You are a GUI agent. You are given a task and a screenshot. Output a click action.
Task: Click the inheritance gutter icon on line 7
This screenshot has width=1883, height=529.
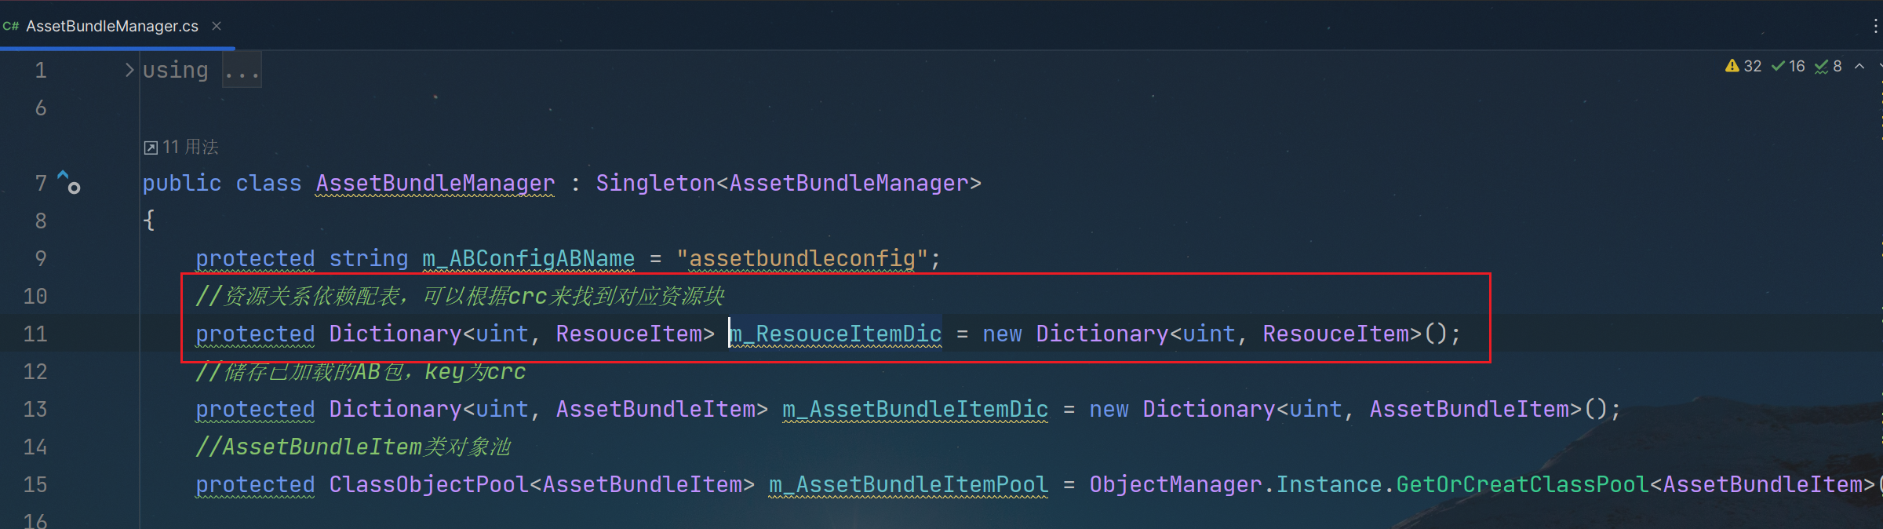[69, 182]
